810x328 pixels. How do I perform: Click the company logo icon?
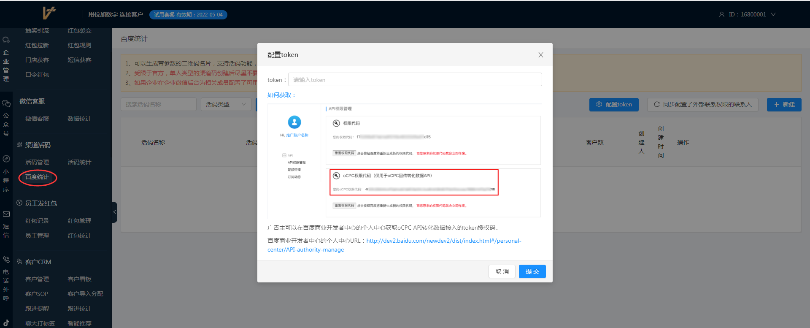(49, 13)
